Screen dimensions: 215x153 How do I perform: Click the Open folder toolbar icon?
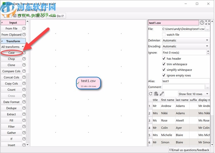(10, 16)
